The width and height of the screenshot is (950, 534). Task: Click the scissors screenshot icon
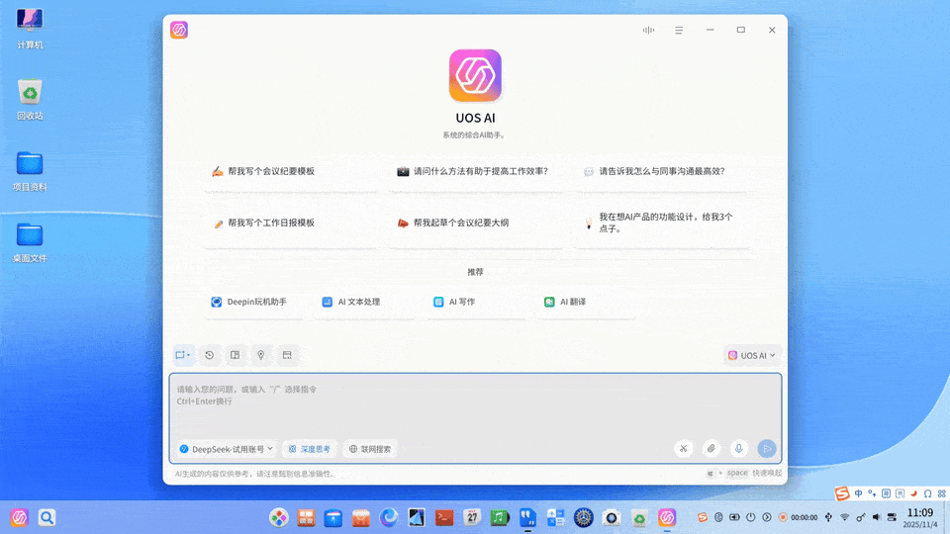[x=684, y=449]
